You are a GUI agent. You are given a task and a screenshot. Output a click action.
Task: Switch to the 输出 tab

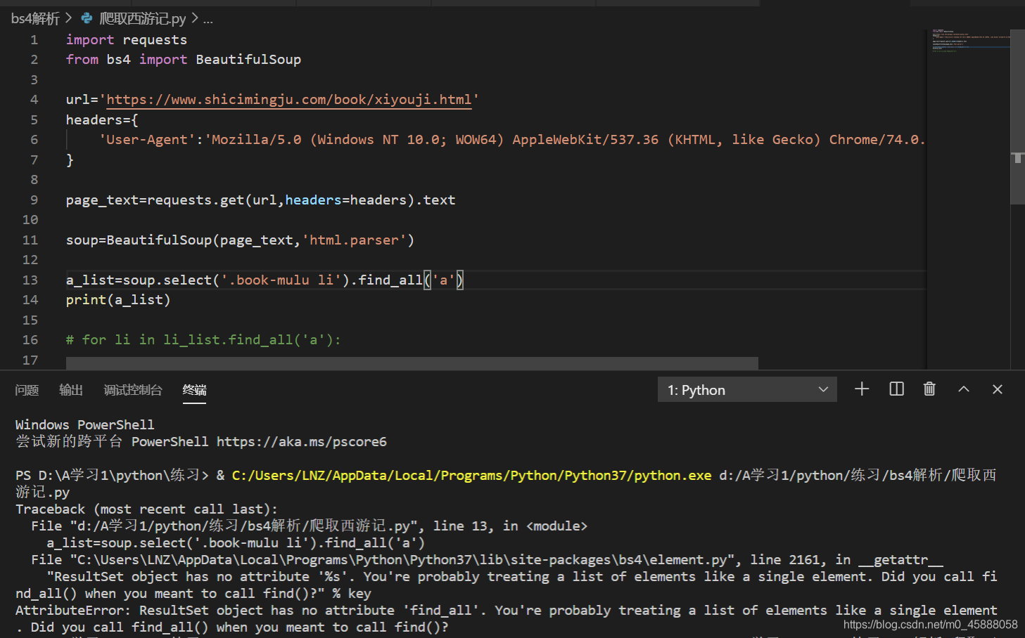[70, 390]
